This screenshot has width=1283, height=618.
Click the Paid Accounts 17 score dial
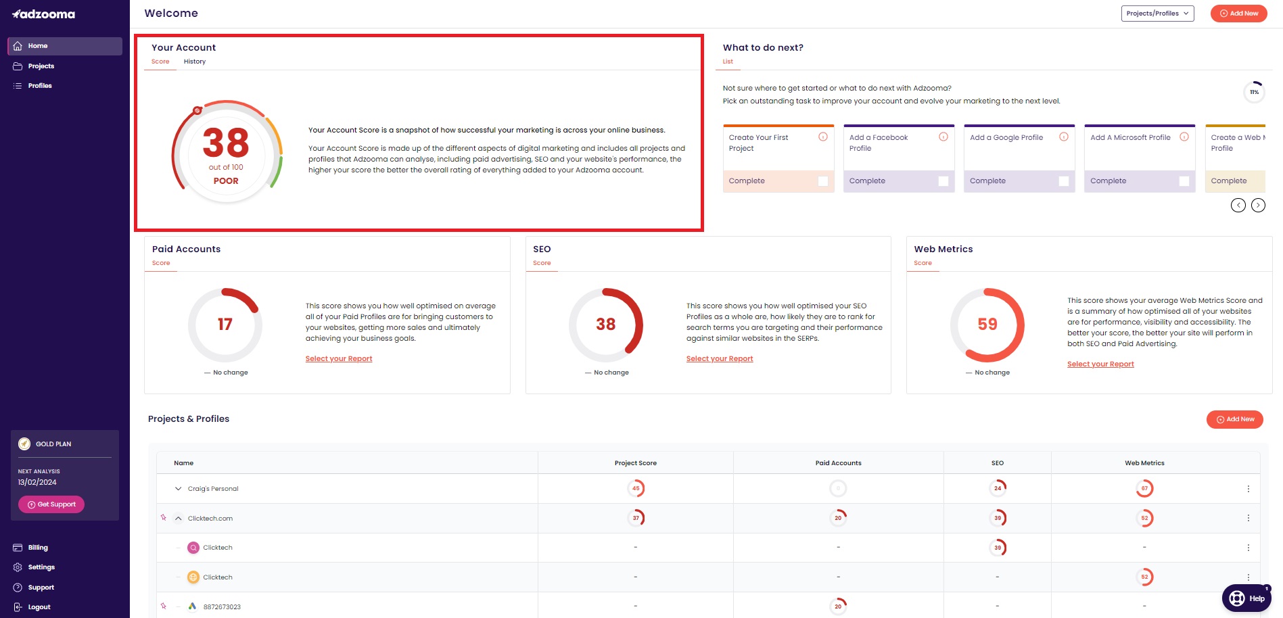pyautogui.click(x=225, y=325)
